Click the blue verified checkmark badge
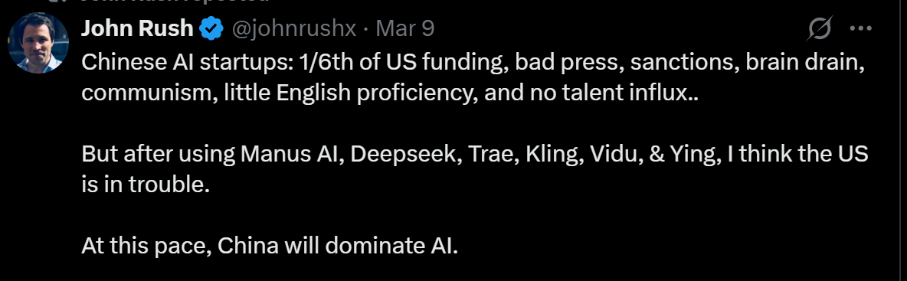Viewport: 907px width, 281px height. [212, 28]
